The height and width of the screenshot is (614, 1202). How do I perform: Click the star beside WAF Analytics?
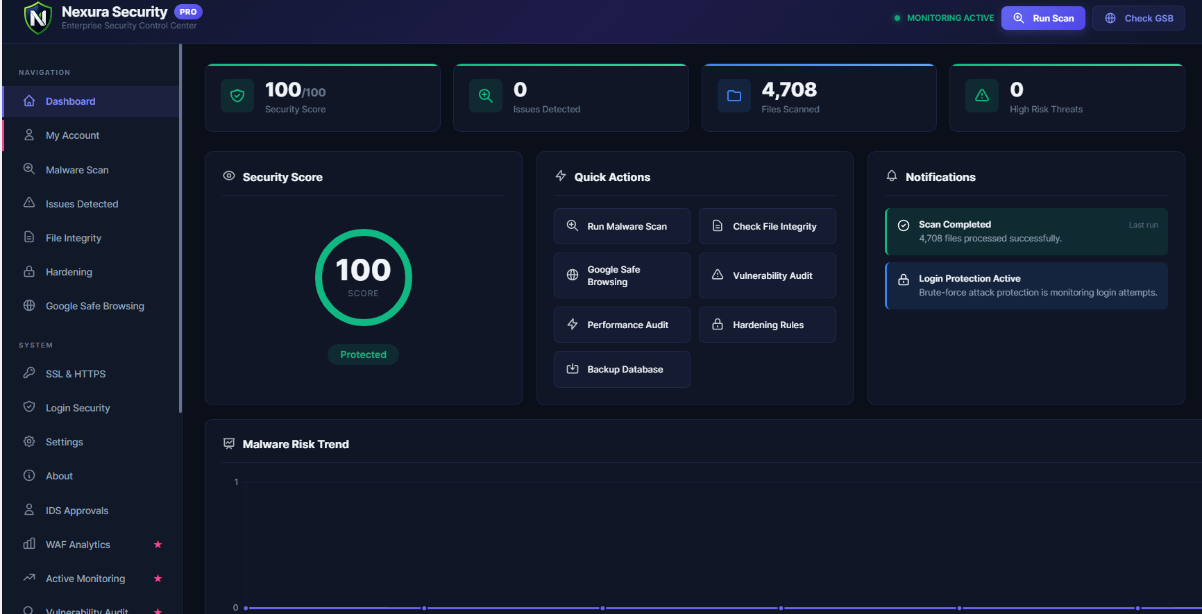(x=158, y=545)
